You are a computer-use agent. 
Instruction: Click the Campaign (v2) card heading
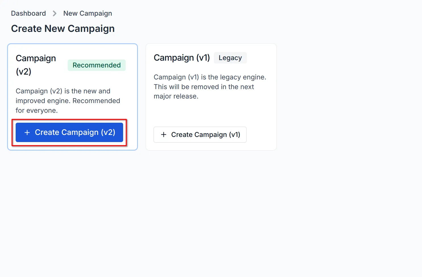(x=36, y=65)
